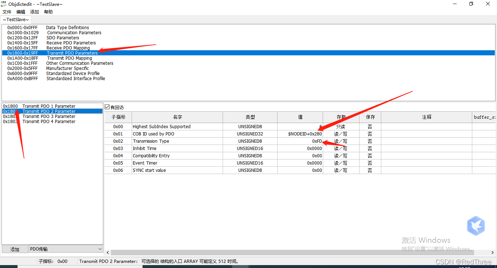Click subindex 0x04 cell
Screen dimensions: 497x268
click(118, 156)
